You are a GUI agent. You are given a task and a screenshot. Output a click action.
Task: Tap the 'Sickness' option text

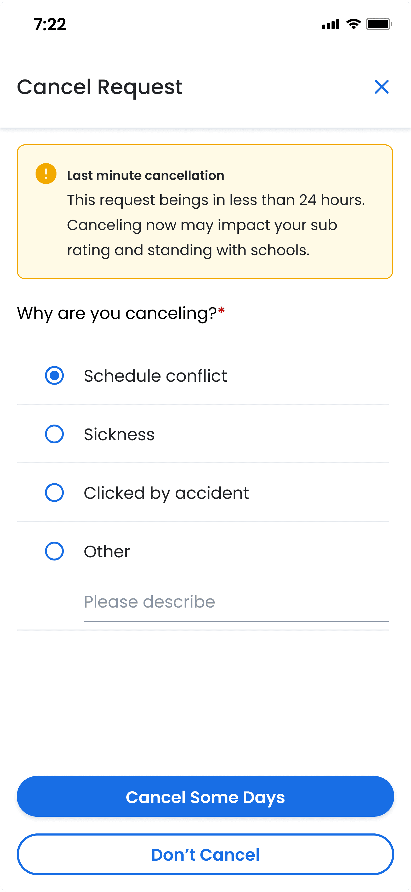119,434
